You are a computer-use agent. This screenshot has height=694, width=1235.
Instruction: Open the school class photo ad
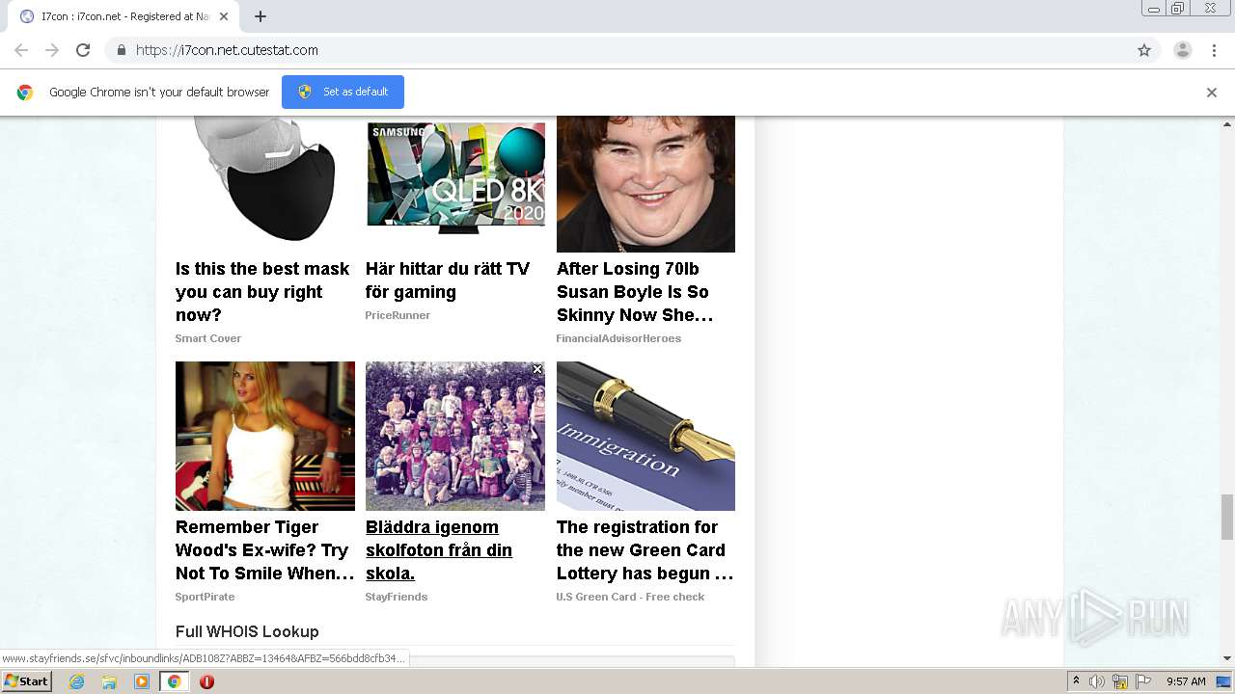[x=455, y=436]
